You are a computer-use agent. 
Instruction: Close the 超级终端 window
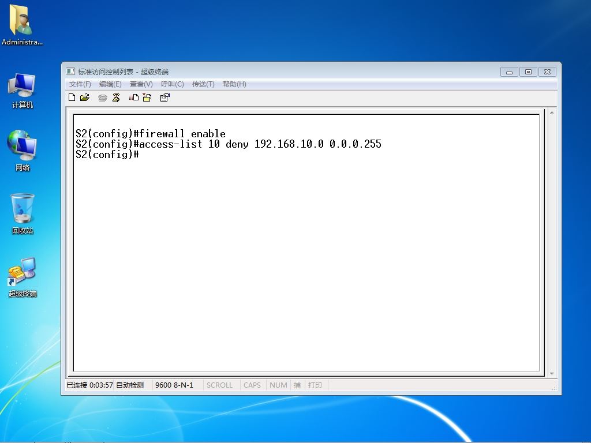click(547, 72)
